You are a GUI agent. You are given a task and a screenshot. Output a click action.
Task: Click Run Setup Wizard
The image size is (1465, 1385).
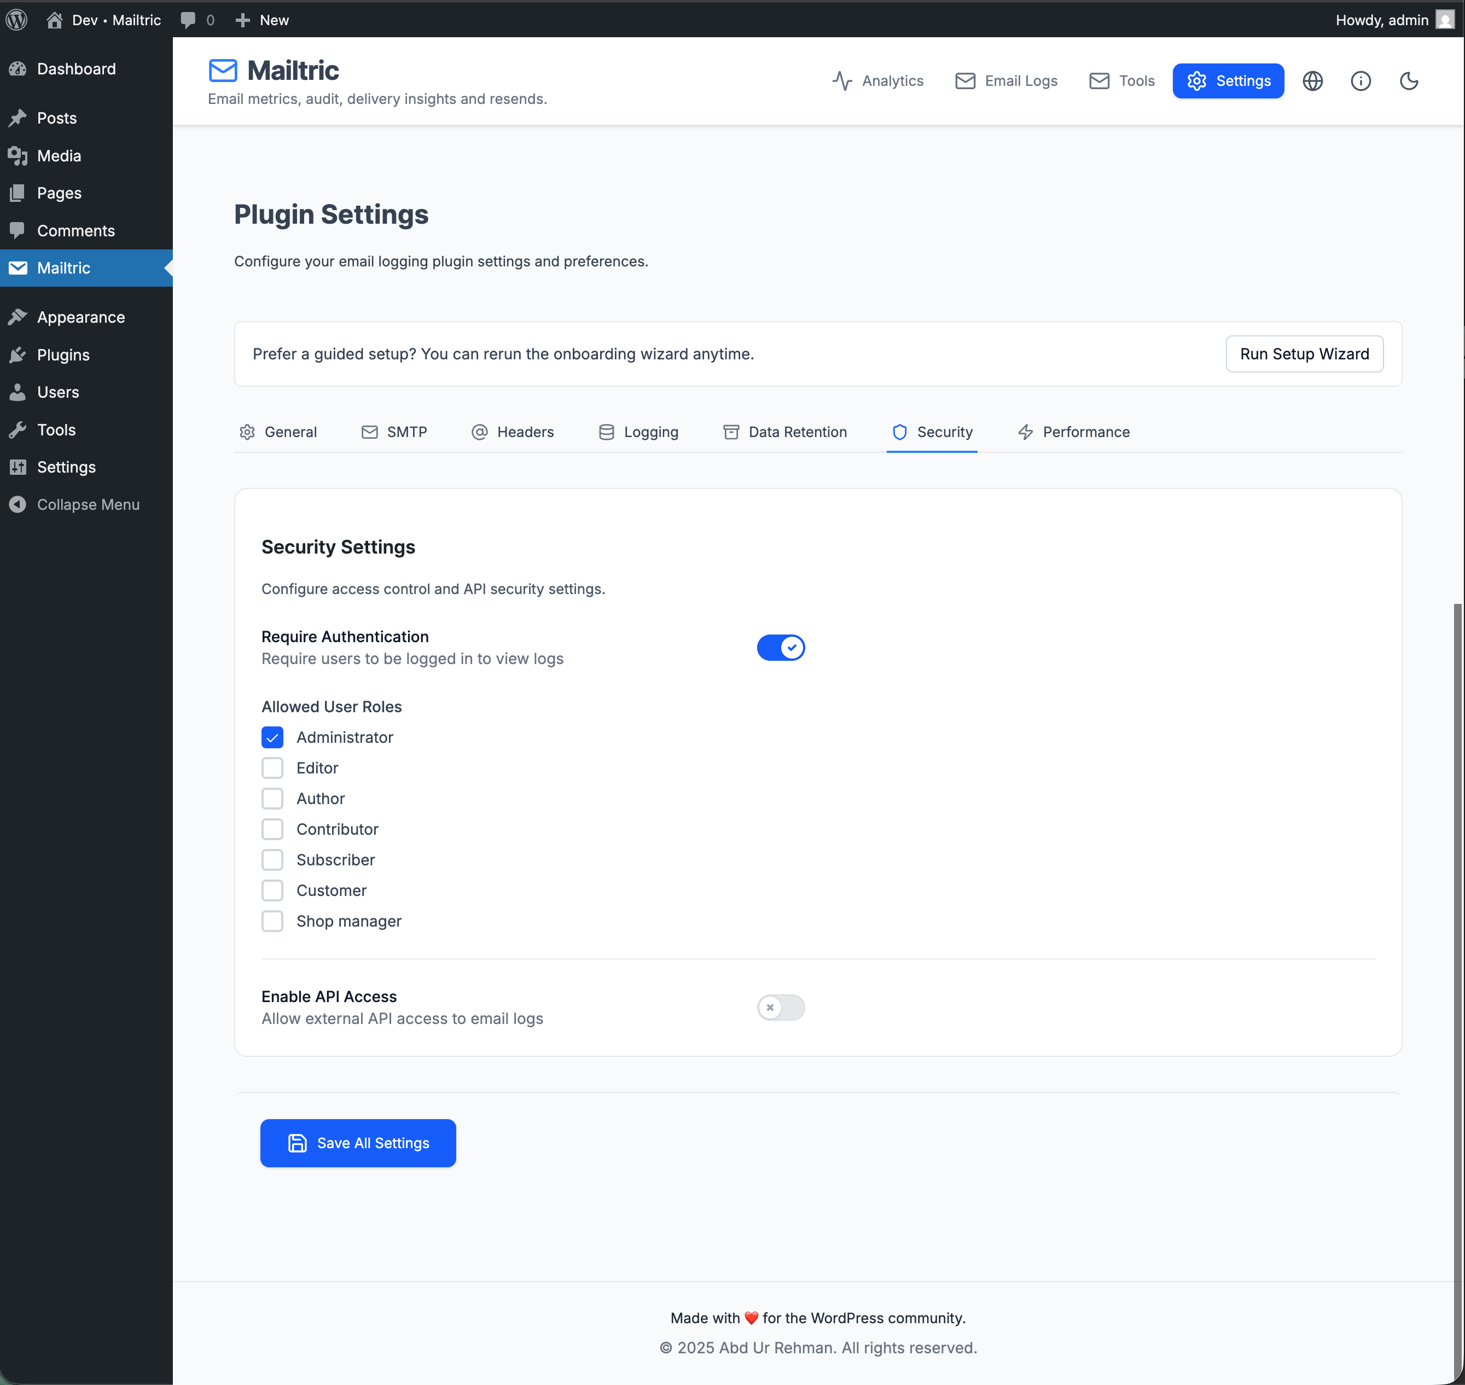point(1304,353)
